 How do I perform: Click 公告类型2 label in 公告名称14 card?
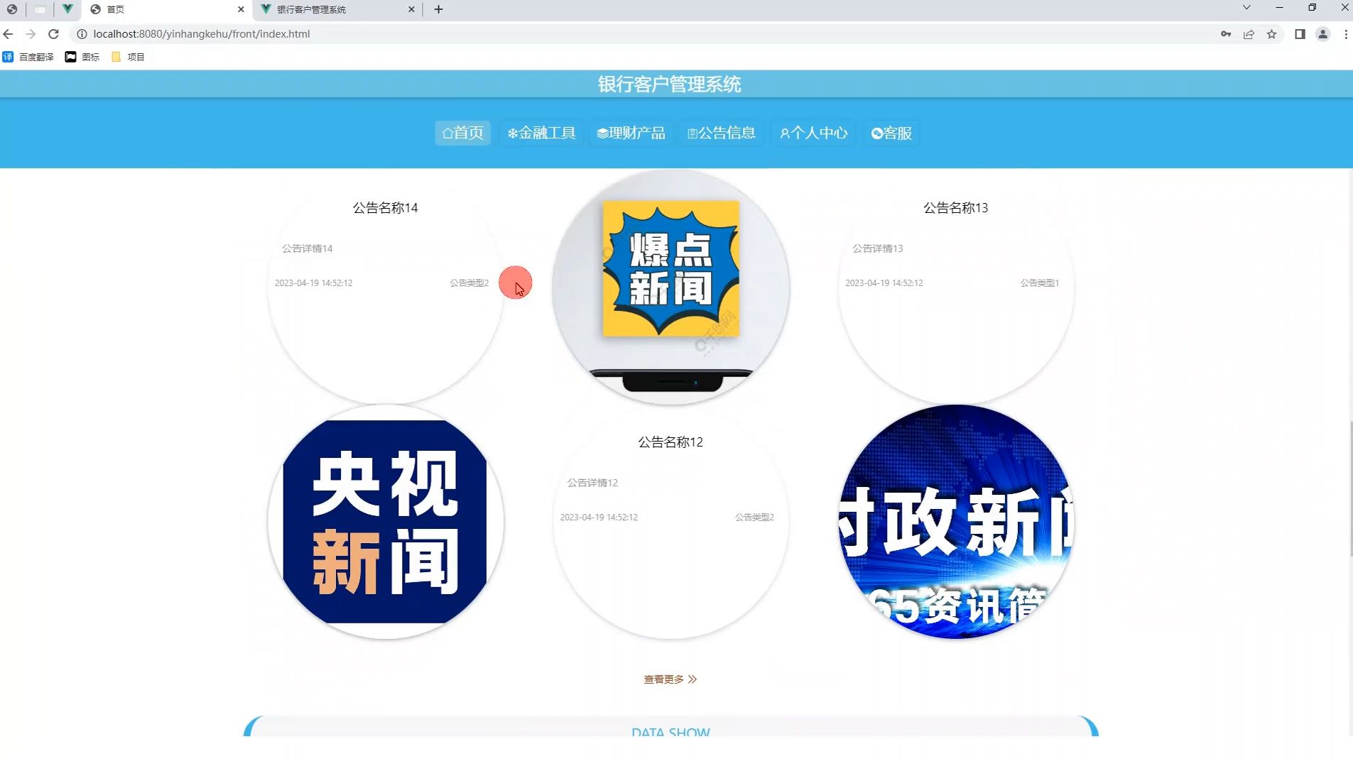click(469, 283)
